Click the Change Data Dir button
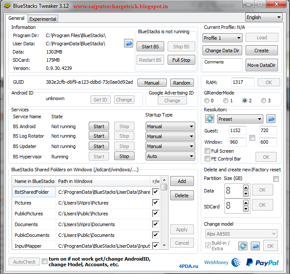 tap(222, 50)
